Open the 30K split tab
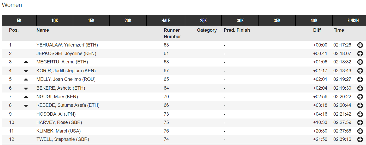Screen dimensions: 366x145 [x=240, y=21]
